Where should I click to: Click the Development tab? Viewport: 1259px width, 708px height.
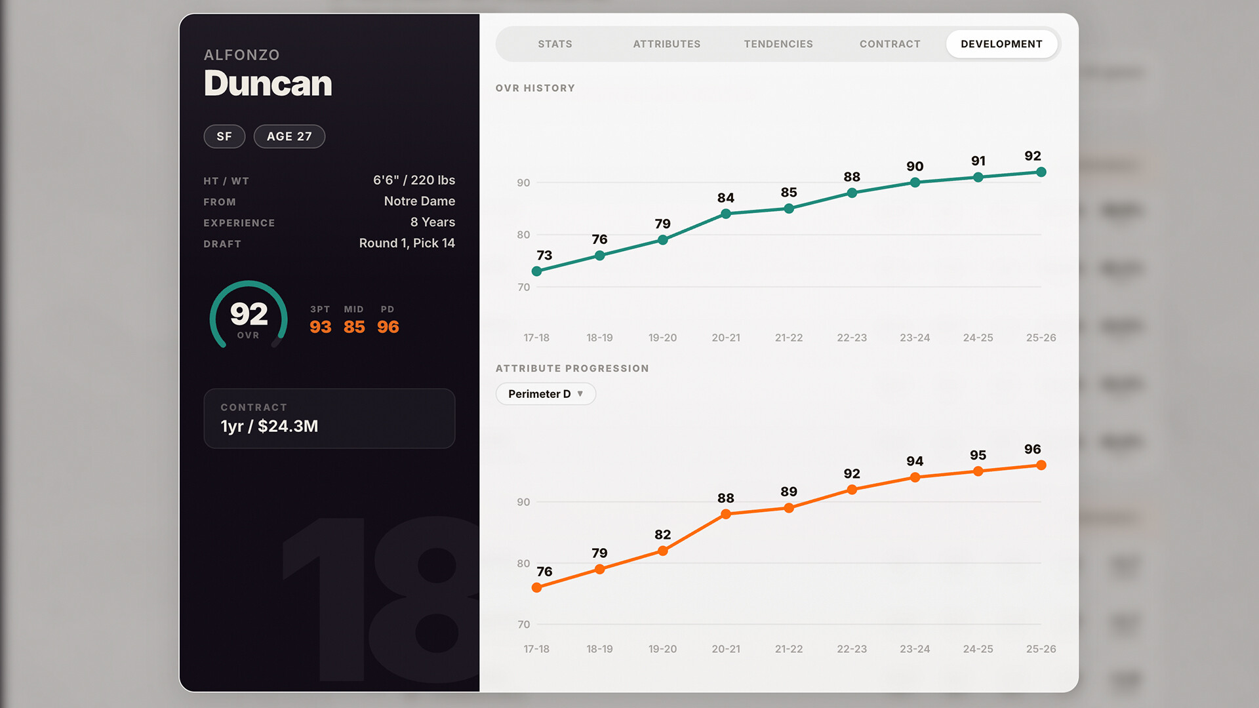pos(1001,44)
